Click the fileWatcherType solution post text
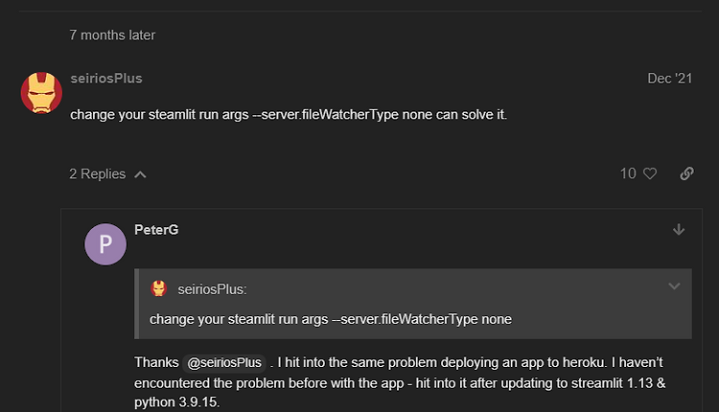This screenshot has width=719, height=412. coord(289,115)
